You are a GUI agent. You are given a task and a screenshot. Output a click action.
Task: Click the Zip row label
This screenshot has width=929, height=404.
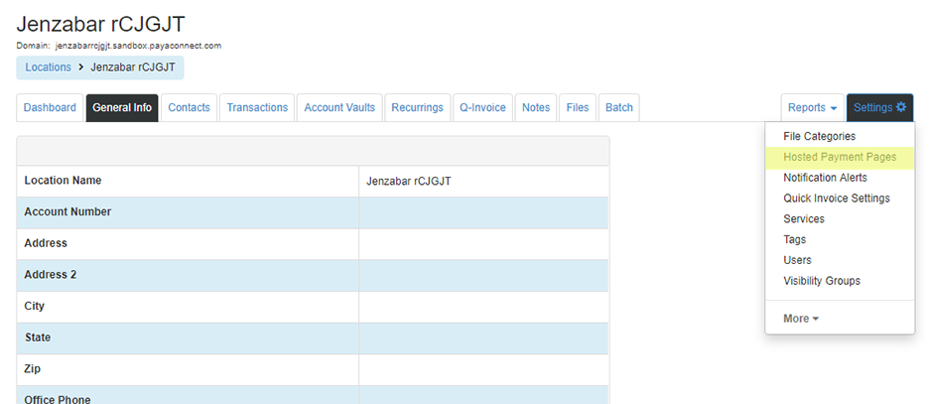(33, 369)
